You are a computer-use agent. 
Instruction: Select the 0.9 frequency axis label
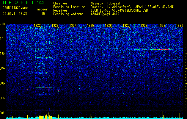click(x=3, y=68)
